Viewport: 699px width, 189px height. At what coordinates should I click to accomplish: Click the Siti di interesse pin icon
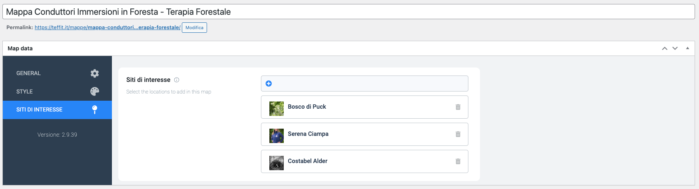point(95,110)
